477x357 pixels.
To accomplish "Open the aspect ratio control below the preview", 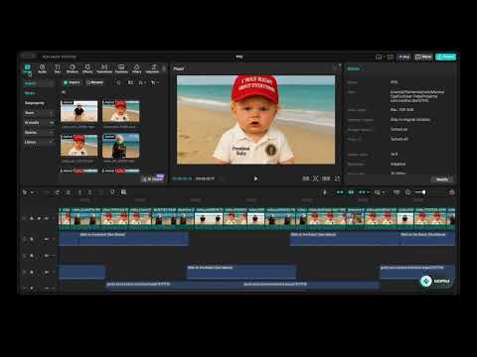I will [x=326, y=178].
